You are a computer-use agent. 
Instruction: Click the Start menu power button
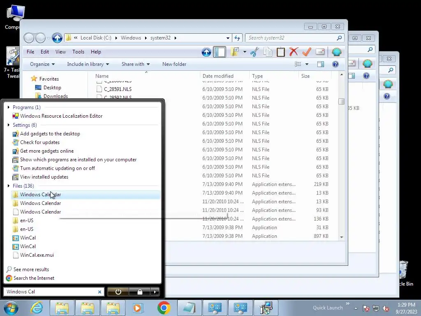(118, 292)
